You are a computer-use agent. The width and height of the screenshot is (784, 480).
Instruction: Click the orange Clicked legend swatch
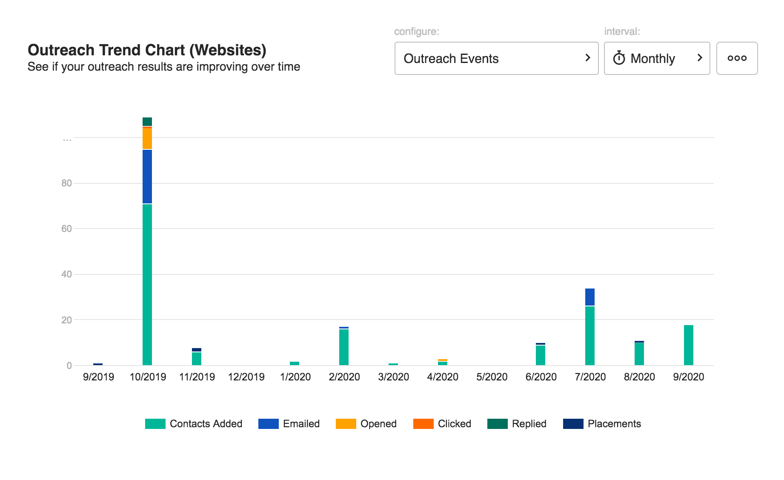pyautogui.click(x=423, y=424)
